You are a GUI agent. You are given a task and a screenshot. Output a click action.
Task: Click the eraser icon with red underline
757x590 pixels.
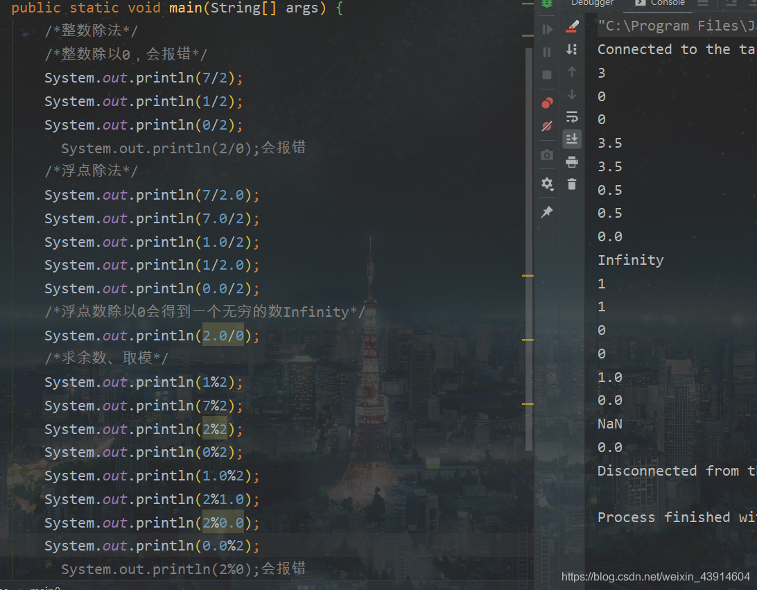tap(572, 26)
